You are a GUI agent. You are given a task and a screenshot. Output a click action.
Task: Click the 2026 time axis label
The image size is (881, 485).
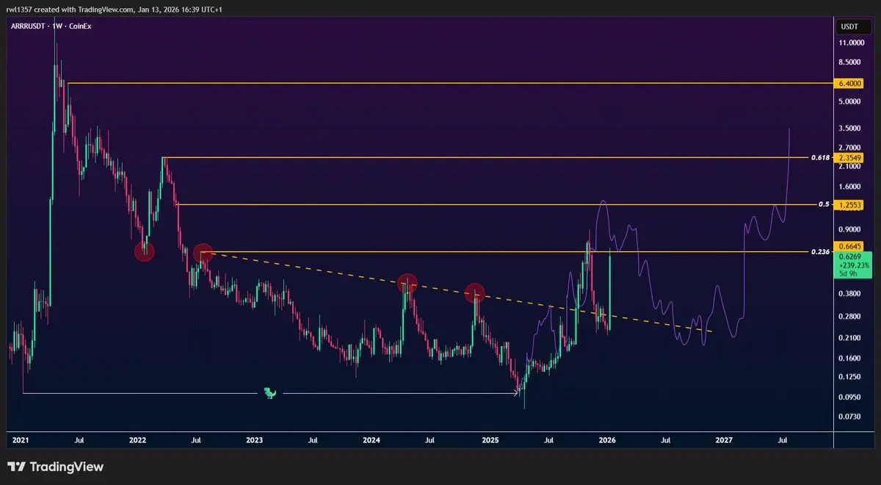pyautogui.click(x=606, y=440)
